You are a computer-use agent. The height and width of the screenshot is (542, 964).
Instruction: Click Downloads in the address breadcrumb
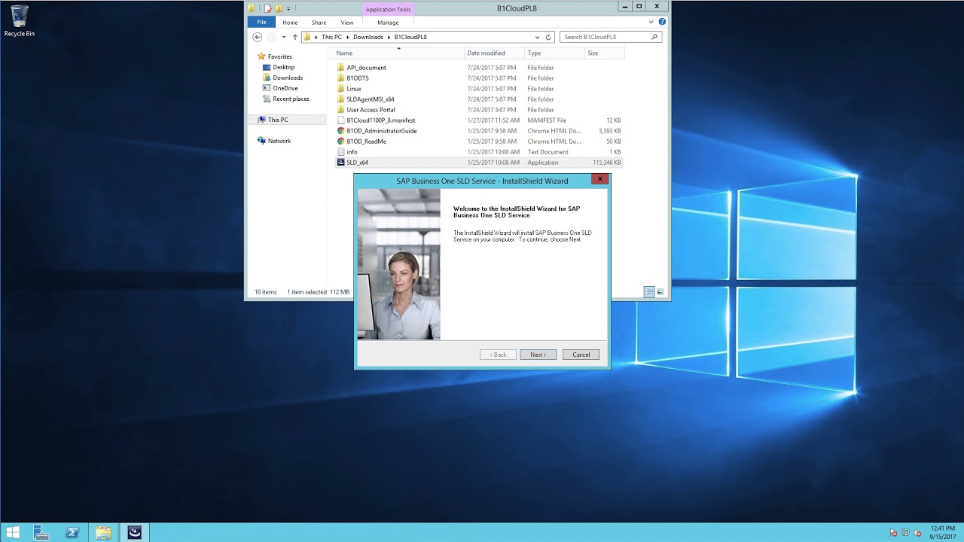pos(368,37)
